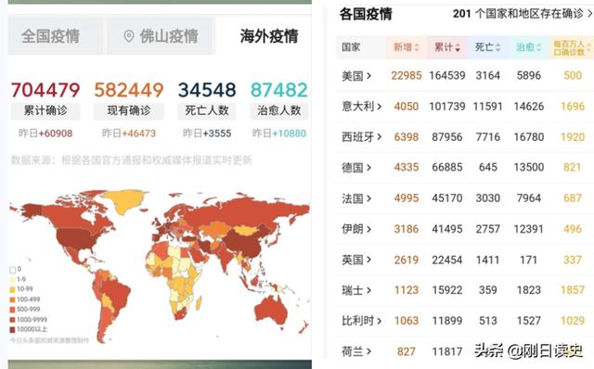Click the 死亡人数 label
Screen dimensions: 594x369
click(x=207, y=110)
